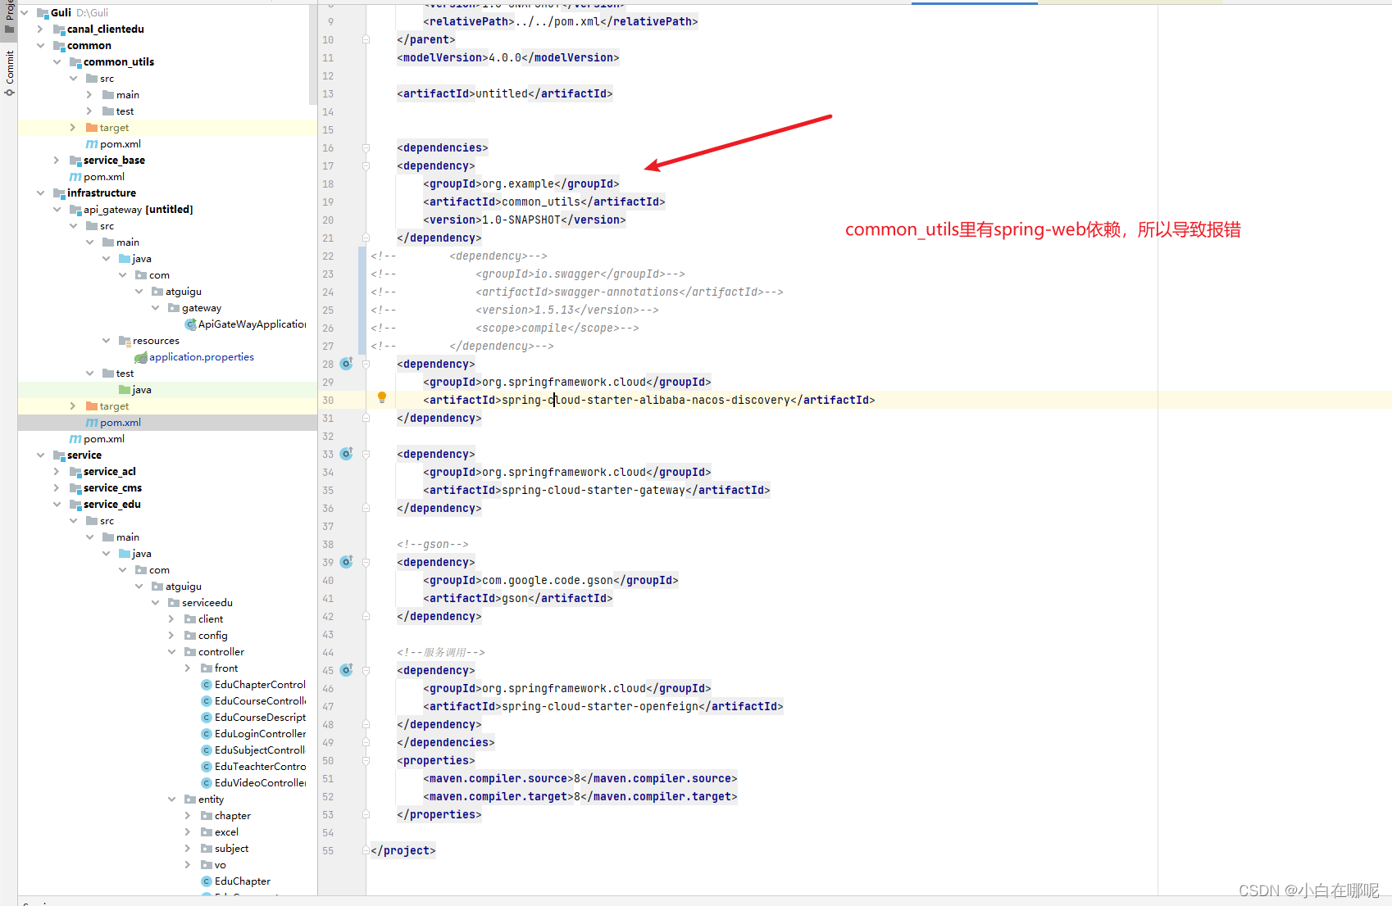This screenshot has width=1392, height=906.
Task: Click the scope folder icon below the Project tab
Action: point(8,28)
